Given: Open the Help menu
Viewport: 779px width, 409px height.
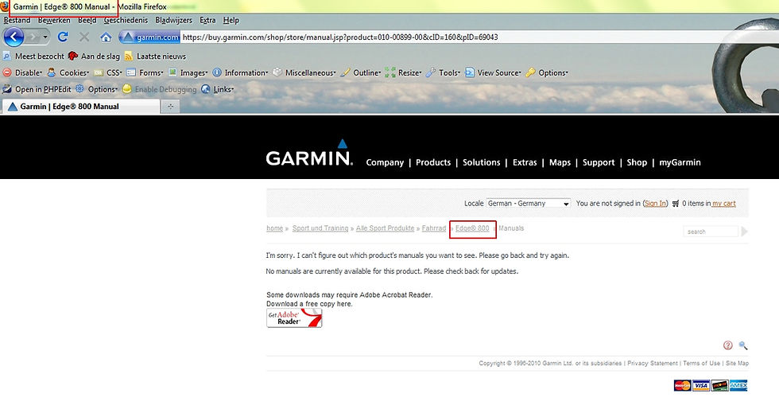Looking at the screenshot, I should pyautogui.click(x=231, y=21).
